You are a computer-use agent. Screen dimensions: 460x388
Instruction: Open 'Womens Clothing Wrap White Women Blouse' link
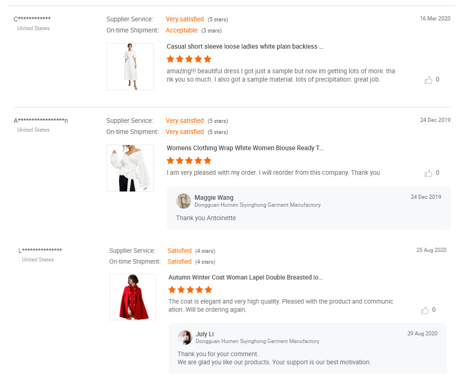[245, 148]
